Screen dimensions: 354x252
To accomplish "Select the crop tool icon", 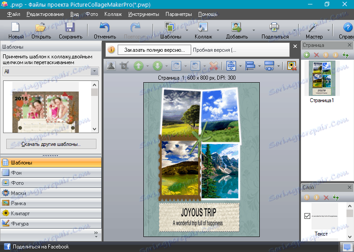I will (x=124, y=66).
